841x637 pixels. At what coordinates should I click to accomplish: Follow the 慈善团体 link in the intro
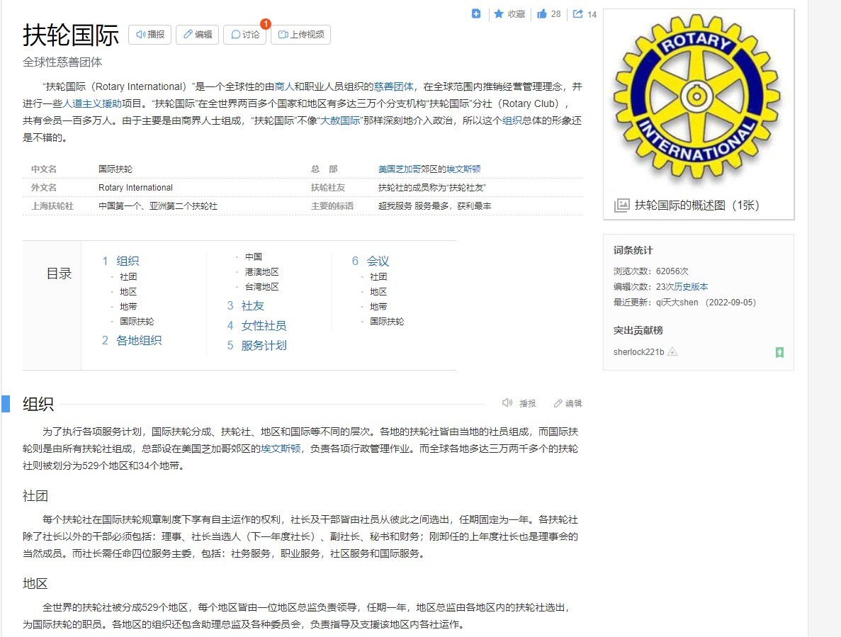pos(393,87)
